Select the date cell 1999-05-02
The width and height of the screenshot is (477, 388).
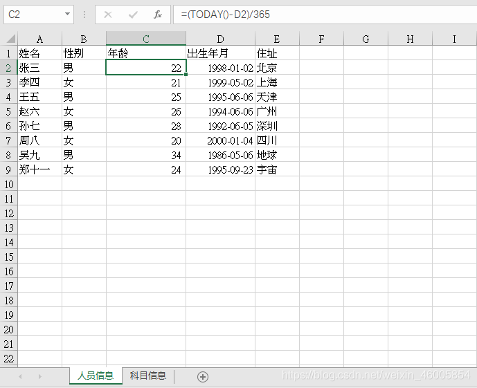[x=221, y=82]
